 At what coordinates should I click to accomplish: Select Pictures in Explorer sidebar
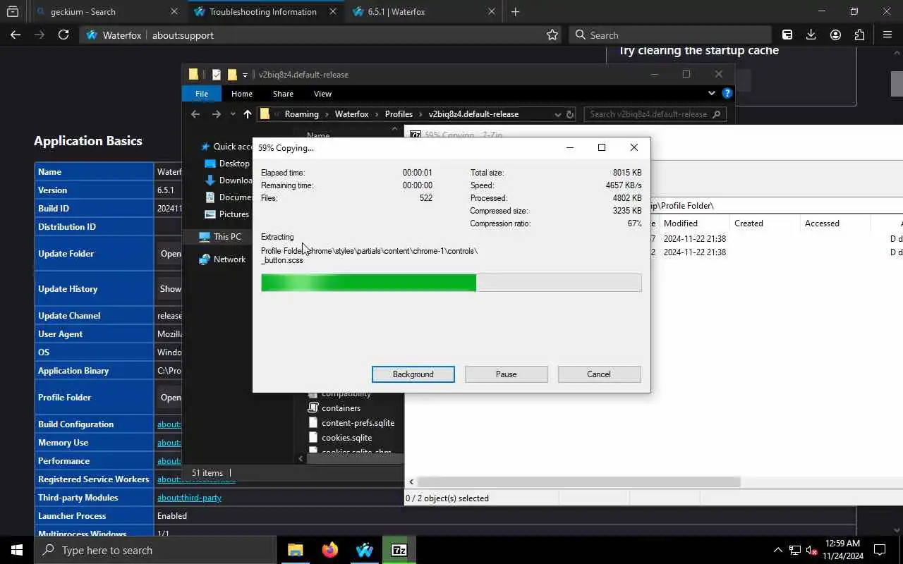click(227, 214)
